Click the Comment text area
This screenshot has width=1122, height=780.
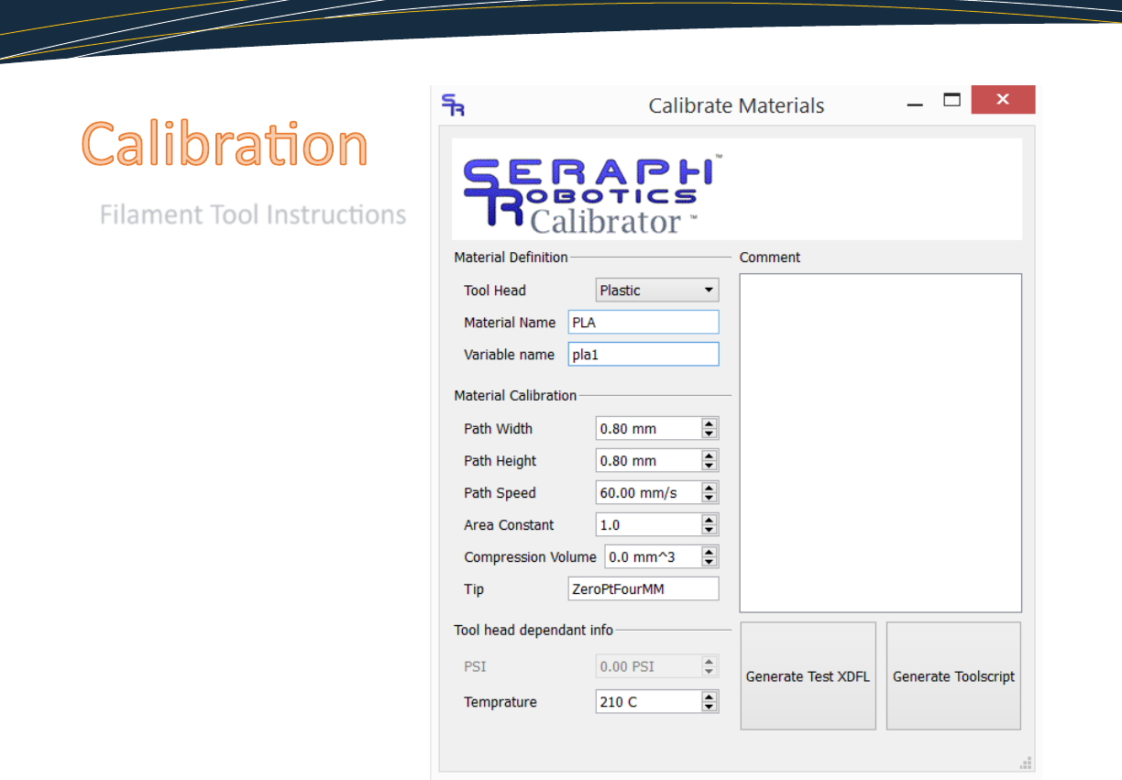point(880,443)
